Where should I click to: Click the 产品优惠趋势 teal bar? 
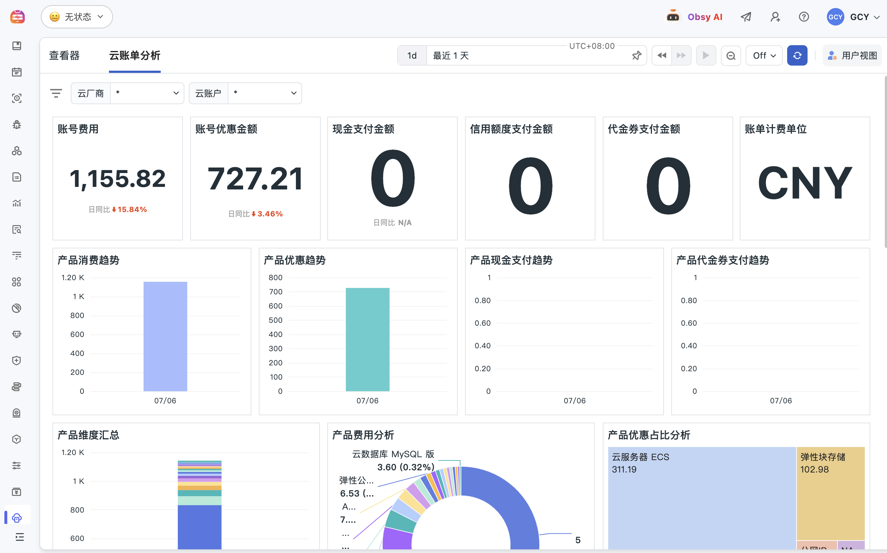coord(368,340)
